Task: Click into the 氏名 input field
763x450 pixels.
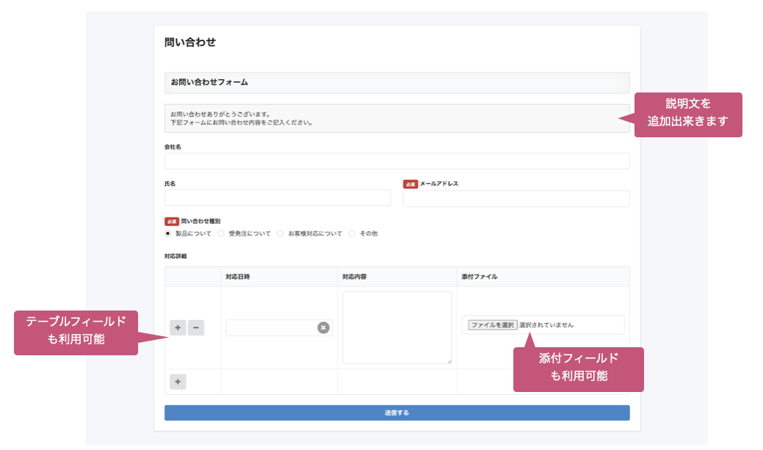Action: [278, 198]
